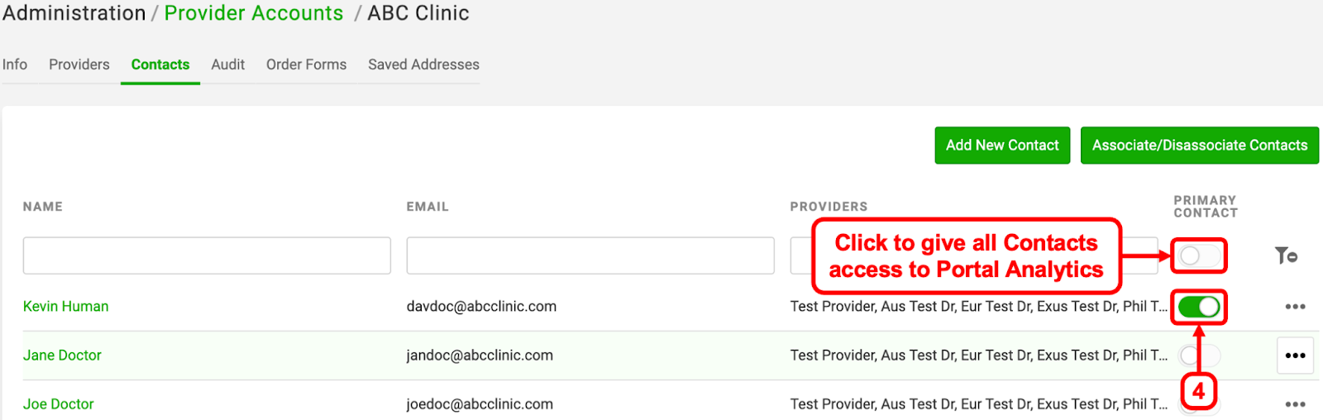Turn off Kevin Human's primary contact toggle
Image resolution: width=1323 pixels, height=420 pixels.
point(1199,307)
